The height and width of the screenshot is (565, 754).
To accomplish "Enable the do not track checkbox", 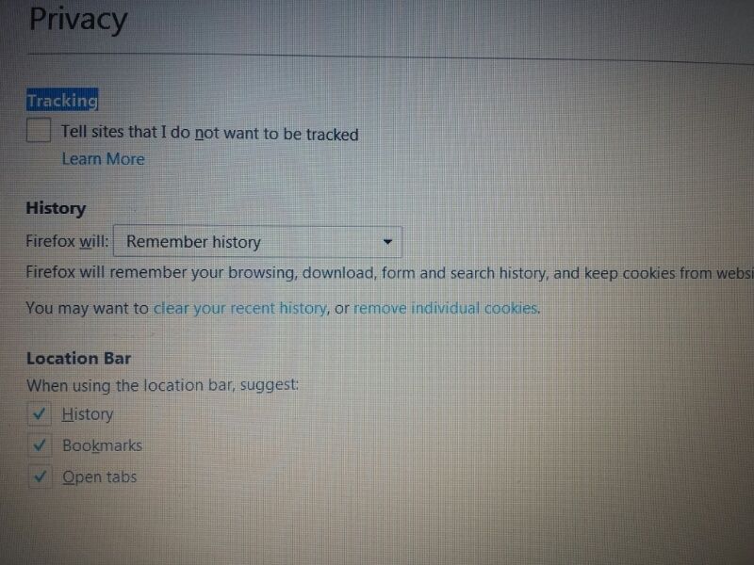I will [39, 130].
